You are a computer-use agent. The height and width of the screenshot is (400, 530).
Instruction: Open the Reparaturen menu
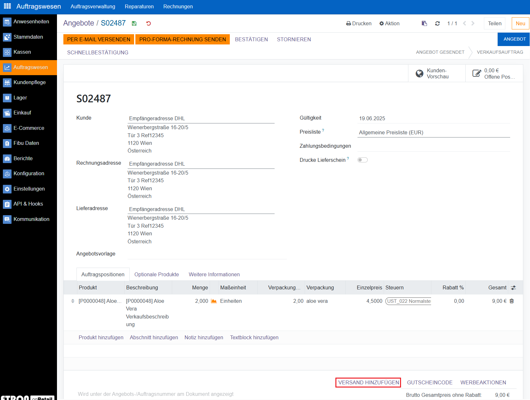pyautogui.click(x=139, y=6)
